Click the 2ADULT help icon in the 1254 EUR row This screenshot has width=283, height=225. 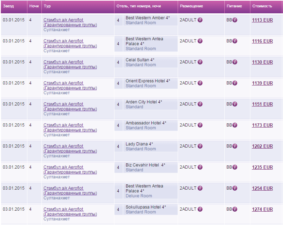coord(200,188)
